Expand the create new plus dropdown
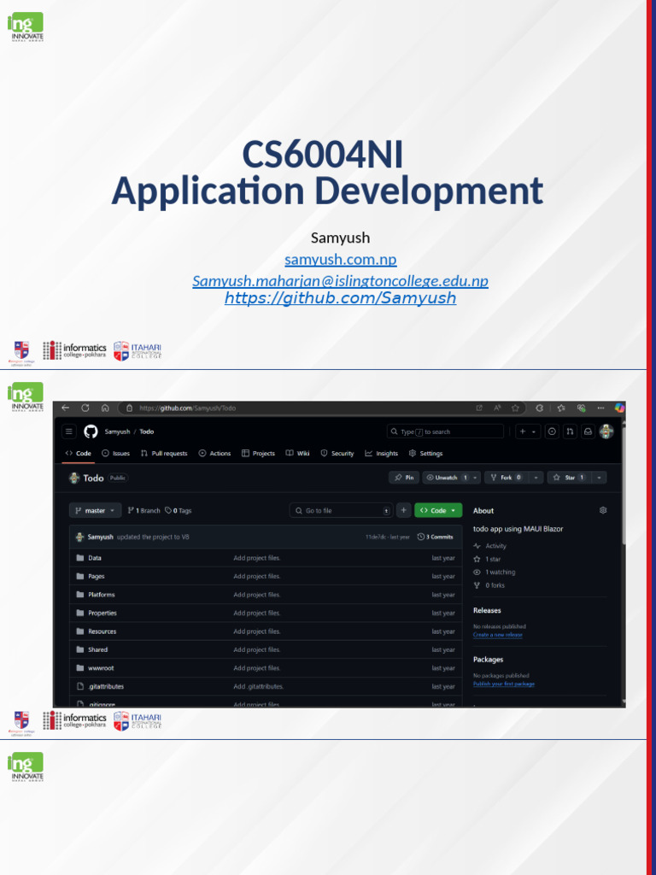 pos(528,432)
